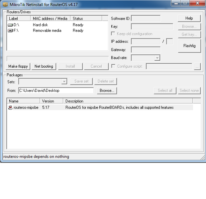This screenshot has width=206, height=199.
Task: Click the Select none button
Action: pos(189,91)
